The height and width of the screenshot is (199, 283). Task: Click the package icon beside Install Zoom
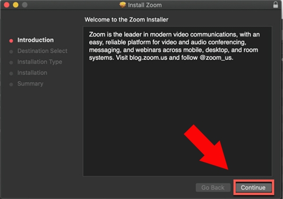pyautogui.click(x=123, y=5)
